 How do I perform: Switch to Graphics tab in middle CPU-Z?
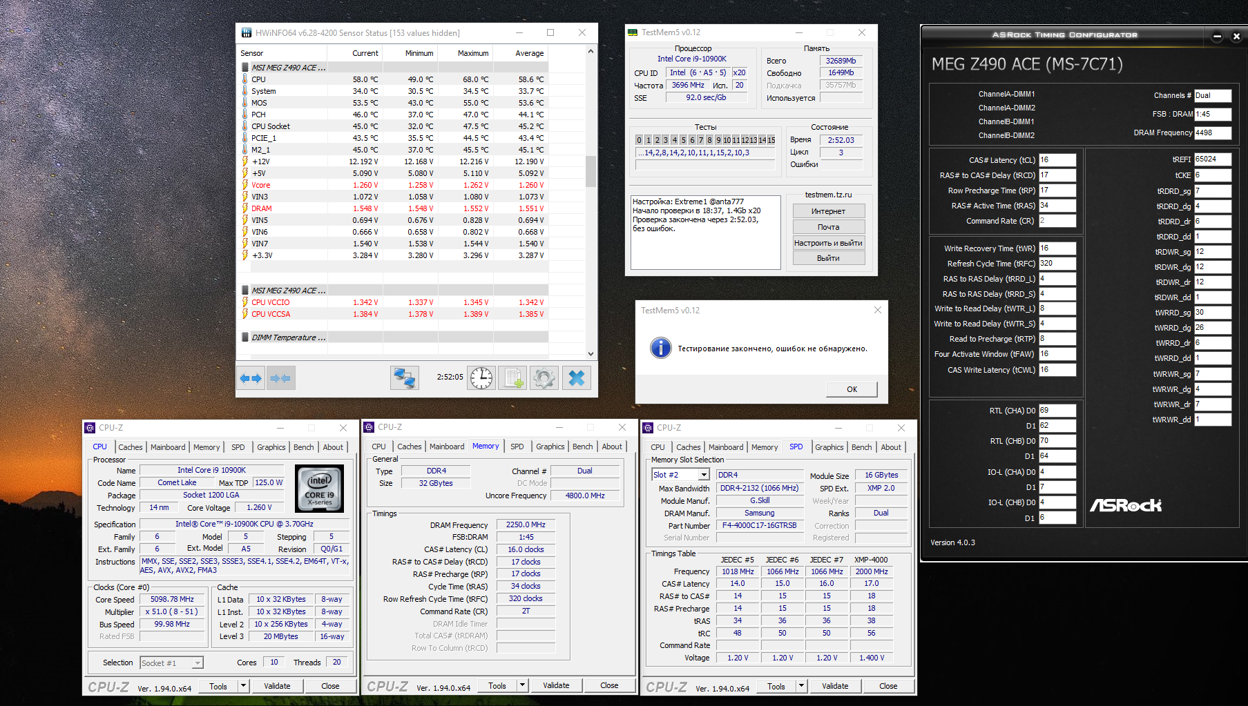pyautogui.click(x=550, y=447)
